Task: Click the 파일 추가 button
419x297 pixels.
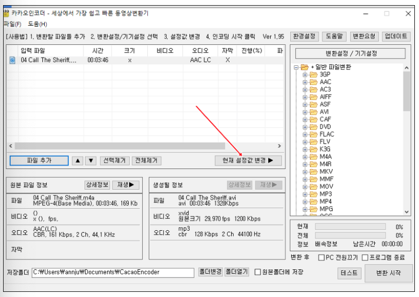Action: coord(39,161)
